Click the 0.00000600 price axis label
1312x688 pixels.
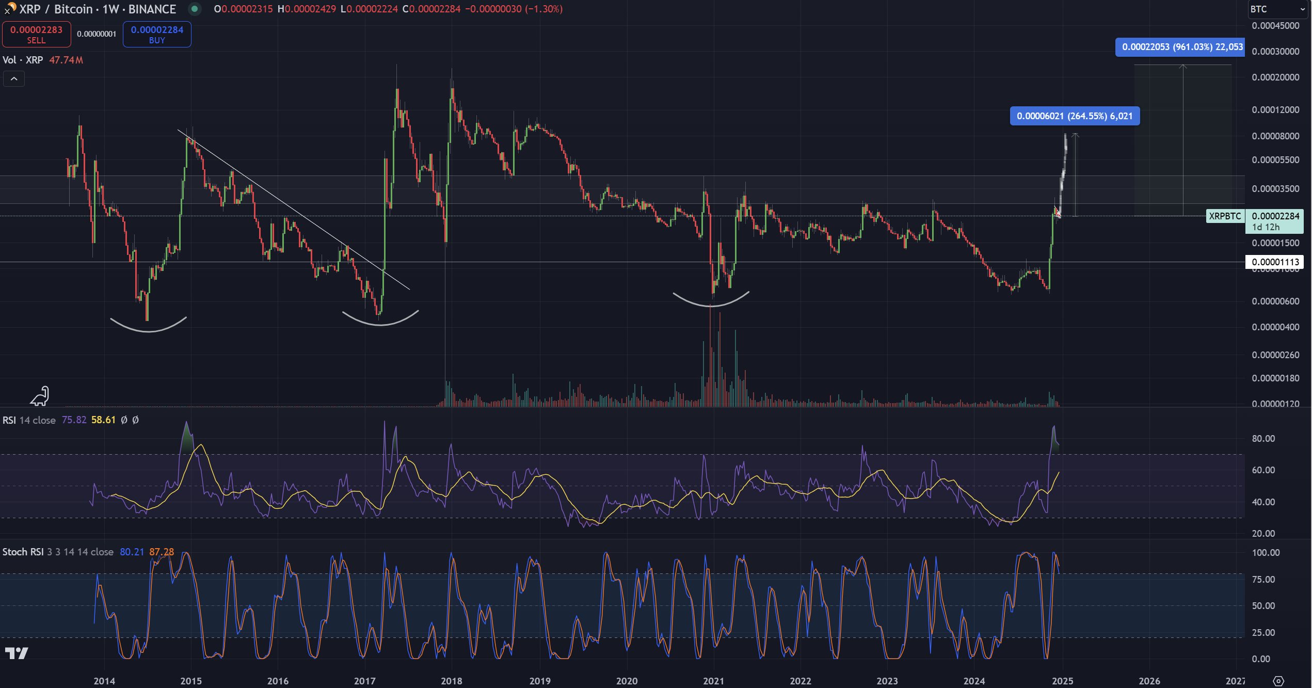point(1275,301)
